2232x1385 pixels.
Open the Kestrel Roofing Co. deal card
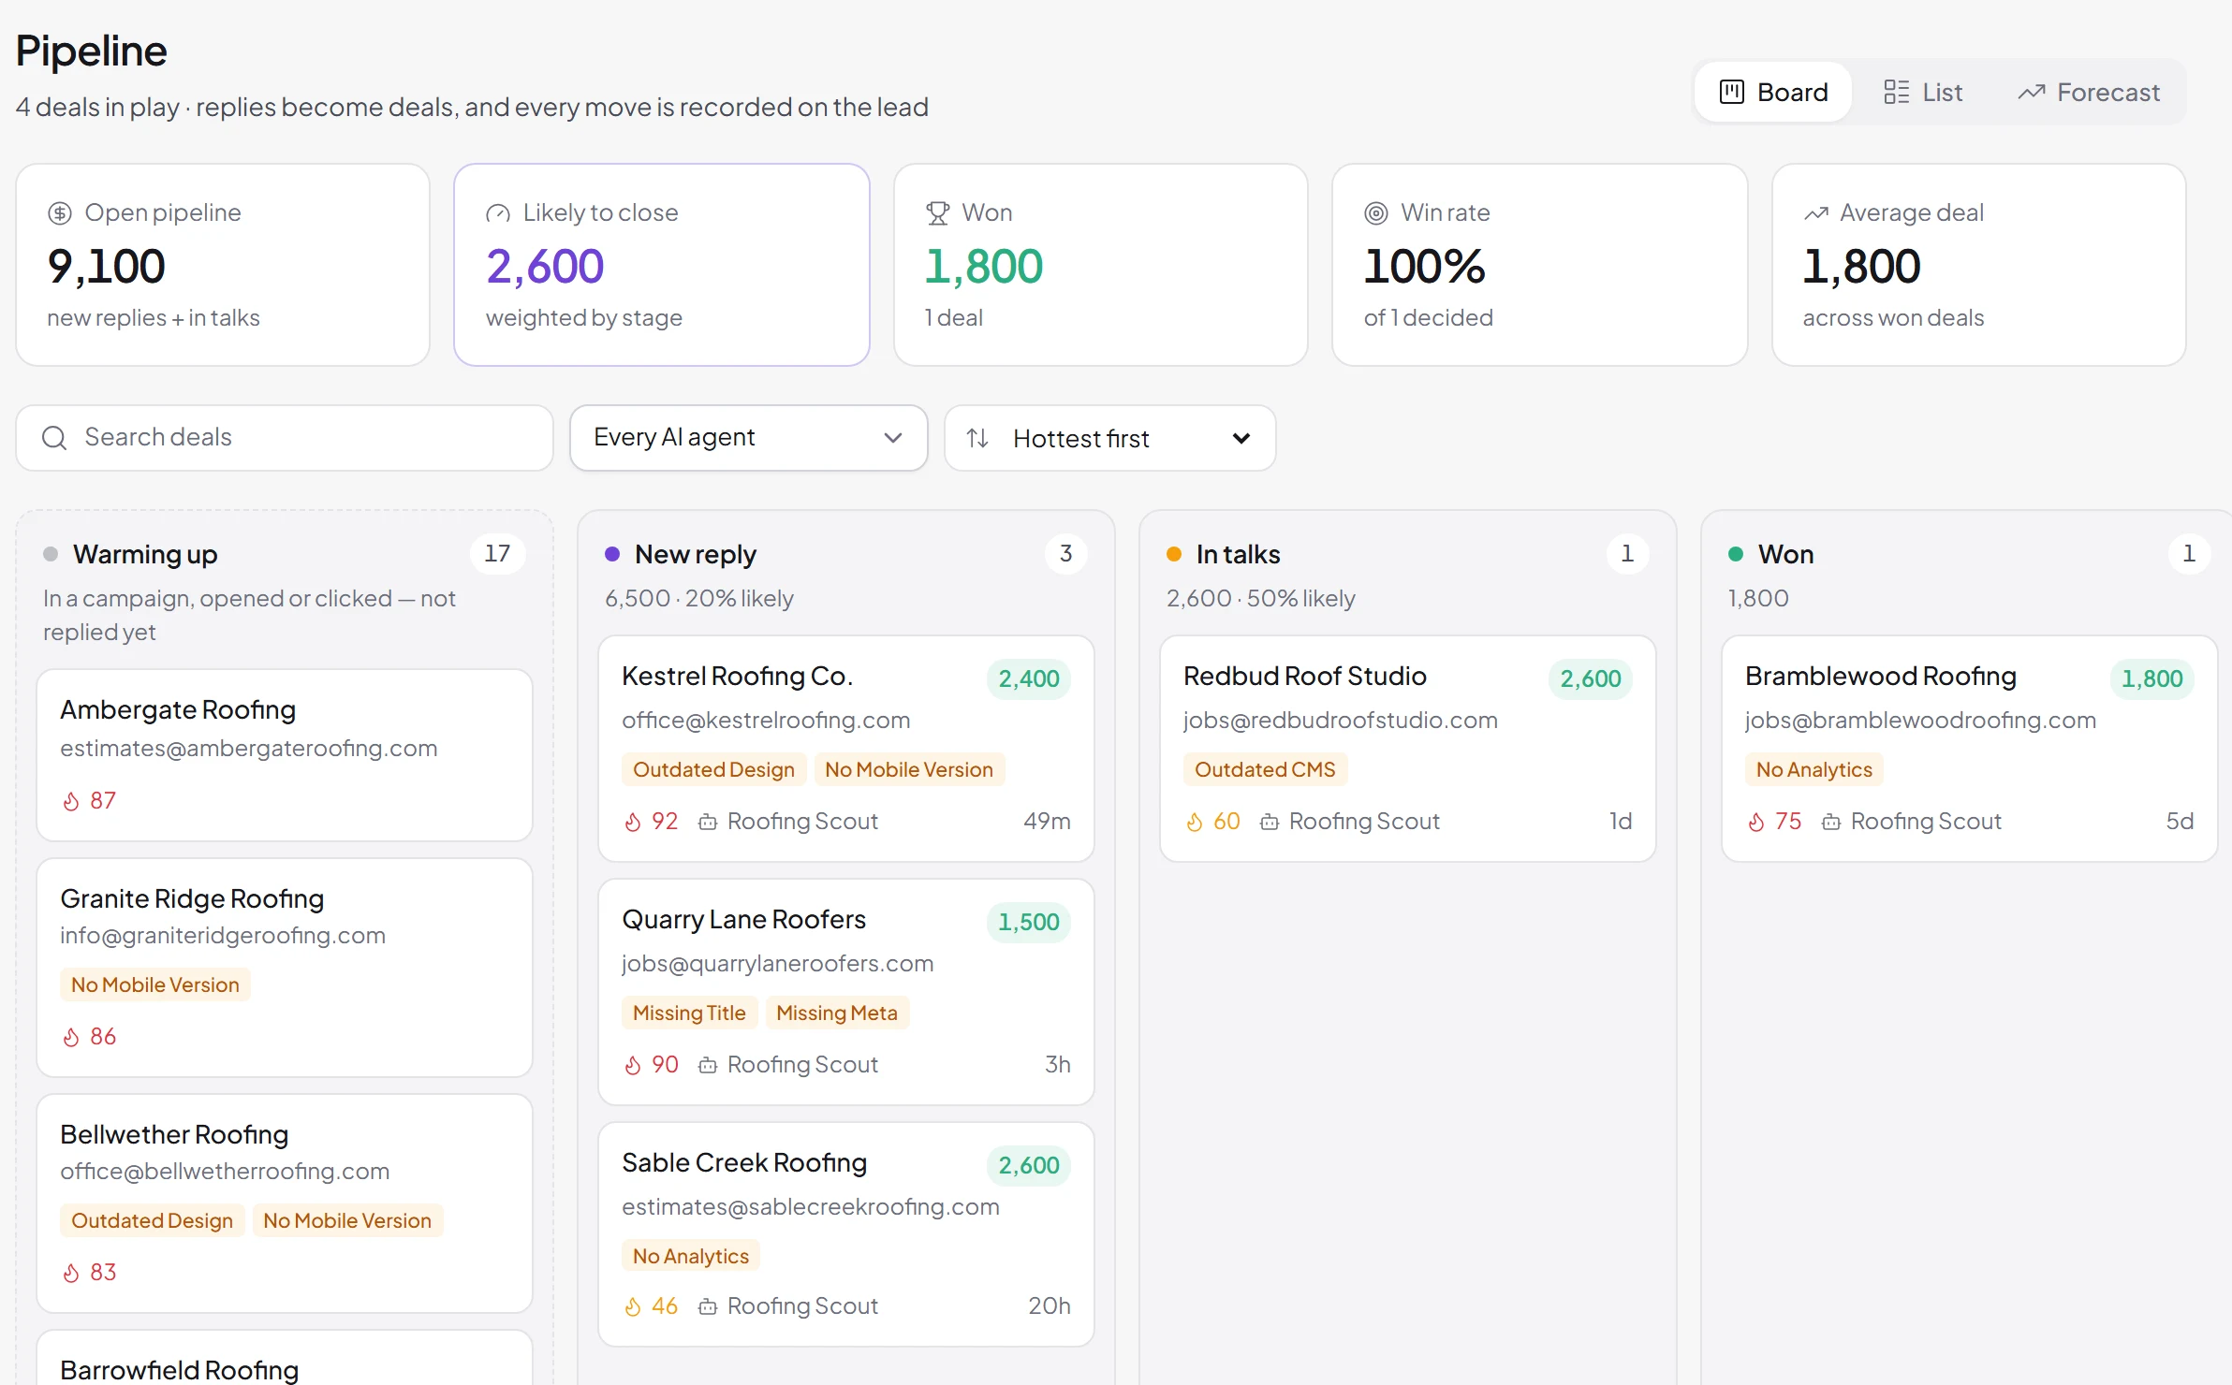846,749
